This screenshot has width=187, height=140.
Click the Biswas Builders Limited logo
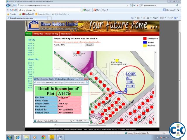click(x=33, y=25)
